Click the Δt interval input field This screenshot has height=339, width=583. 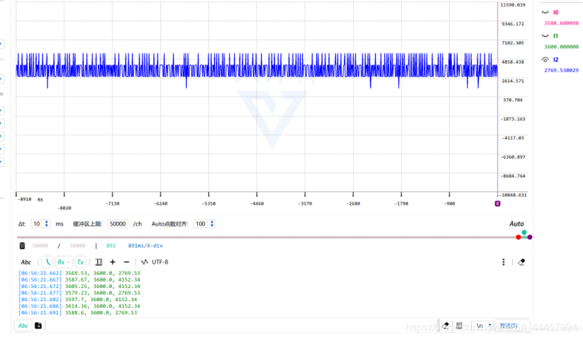37,224
